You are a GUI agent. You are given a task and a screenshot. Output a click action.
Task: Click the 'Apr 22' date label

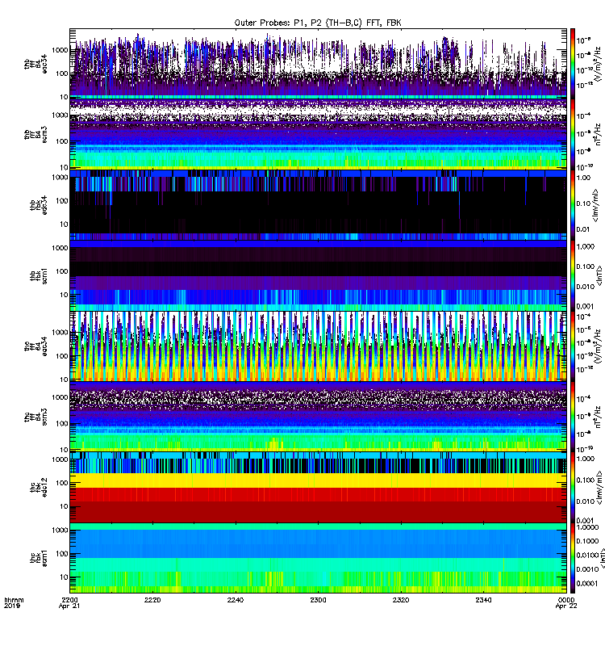(566, 606)
